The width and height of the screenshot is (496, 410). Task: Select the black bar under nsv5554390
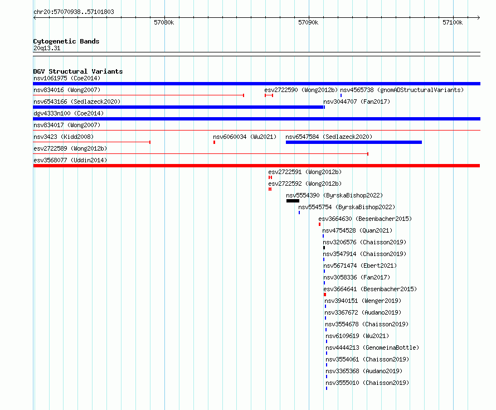coord(293,201)
